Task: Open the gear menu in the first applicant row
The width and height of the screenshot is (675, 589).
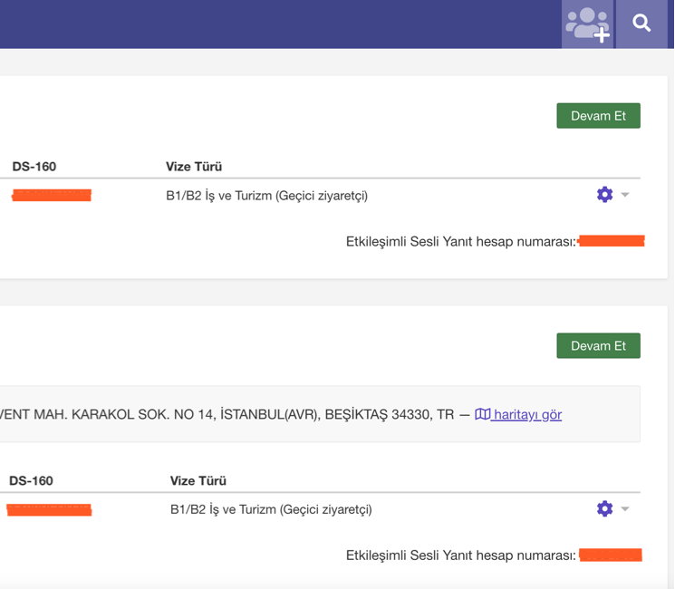Action: [605, 195]
